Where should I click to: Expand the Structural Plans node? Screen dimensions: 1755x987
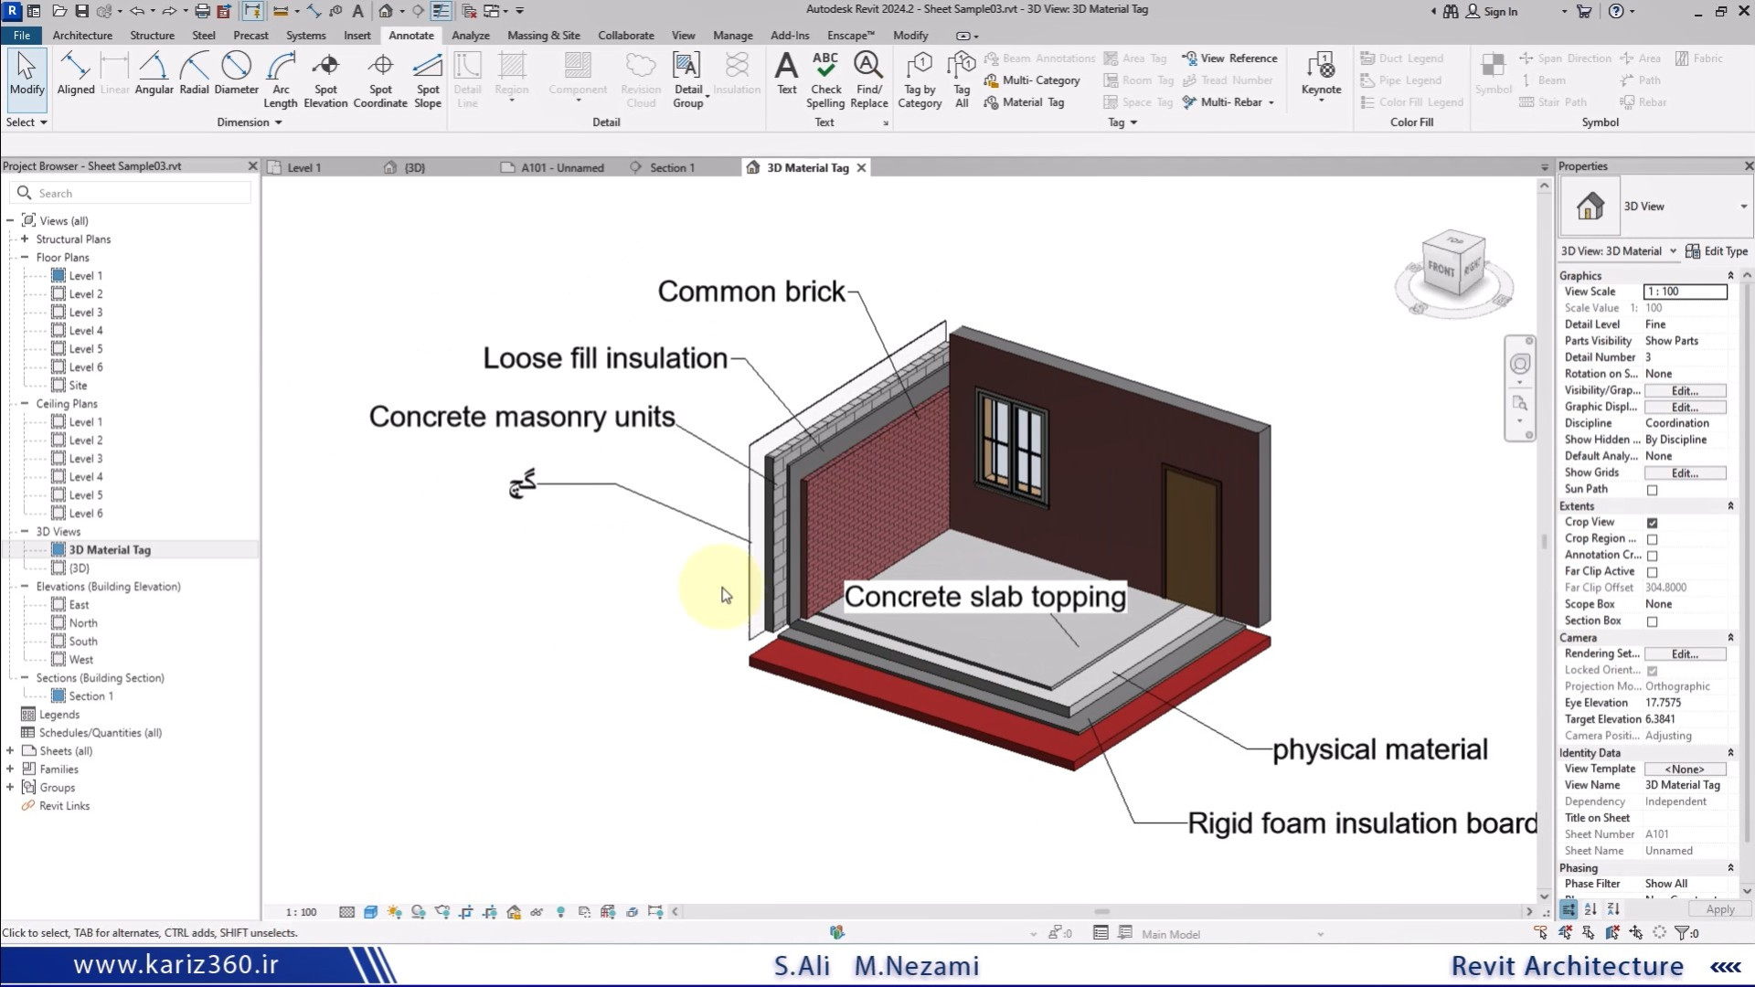[x=25, y=239]
